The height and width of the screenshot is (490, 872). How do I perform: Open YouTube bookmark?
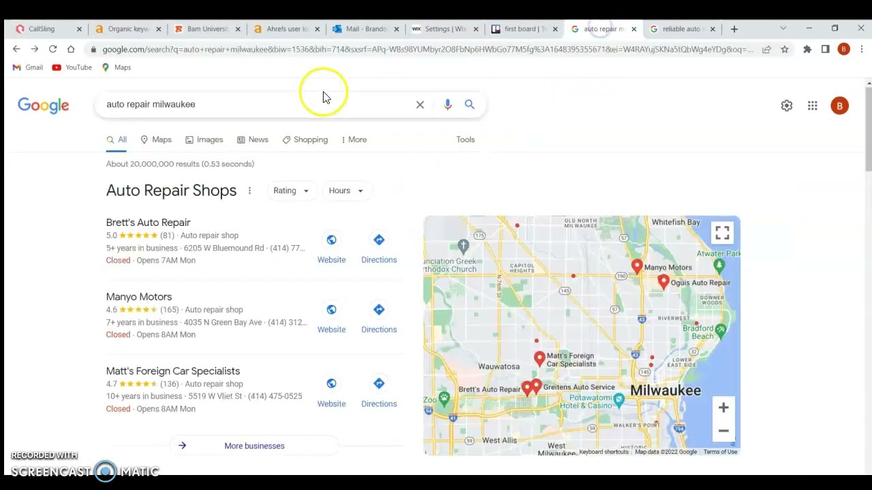pyautogui.click(x=72, y=67)
